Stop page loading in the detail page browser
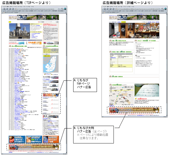Image resolution: width=169 pixels, height=156 pixels. point(113,9)
